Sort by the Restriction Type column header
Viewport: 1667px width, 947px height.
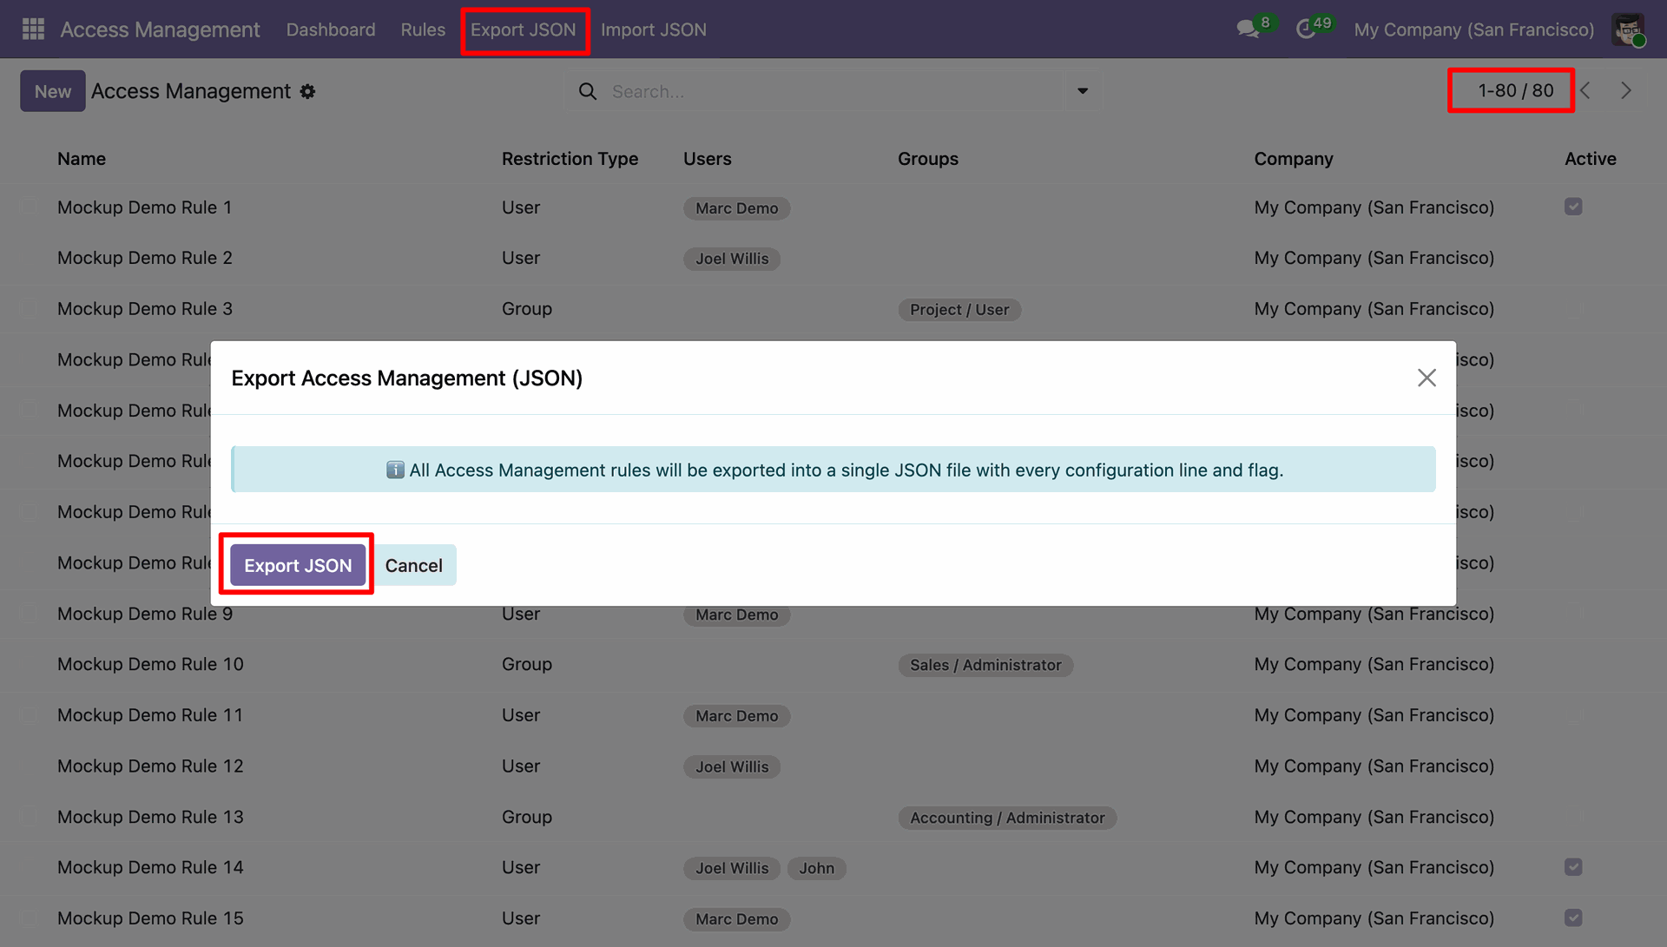tap(570, 159)
